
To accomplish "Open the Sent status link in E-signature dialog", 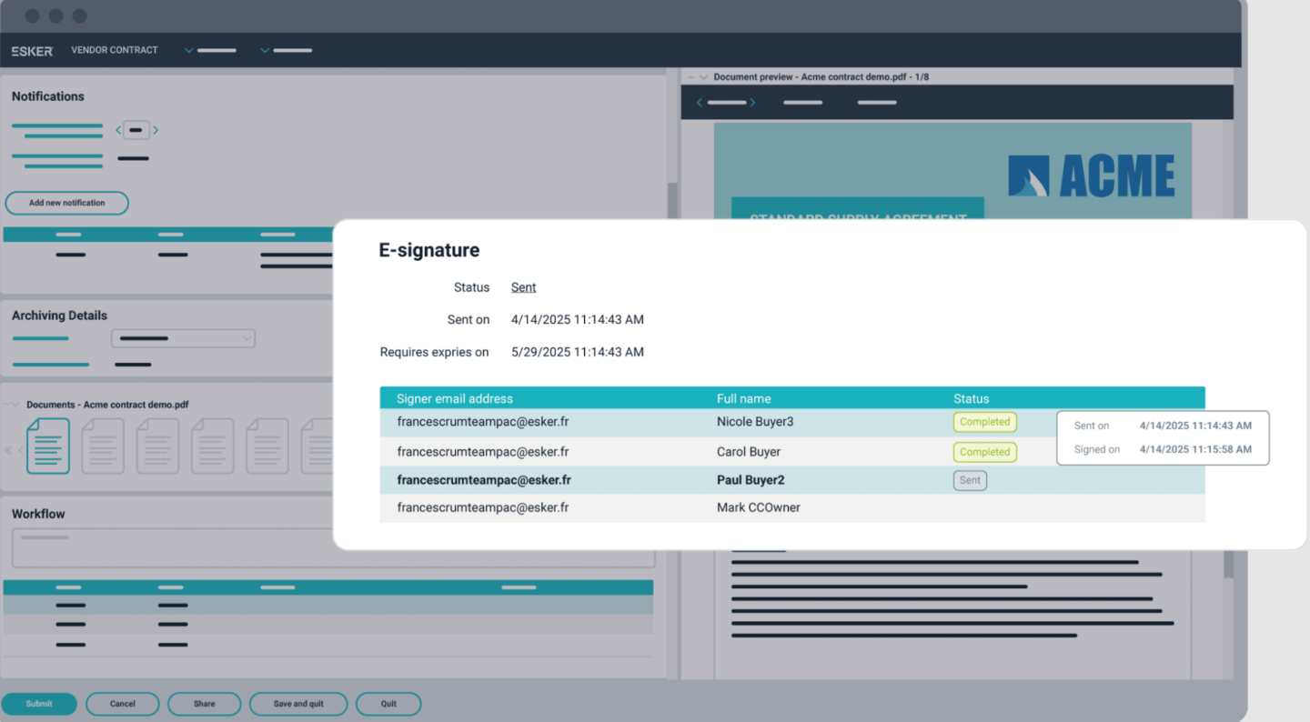I will coord(523,286).
